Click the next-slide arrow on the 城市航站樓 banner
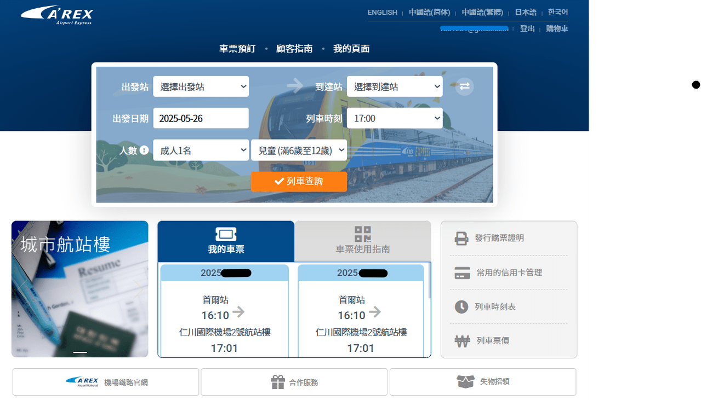Screen dimensions: 701x400 pyautogui.click(x=139, y=289)
